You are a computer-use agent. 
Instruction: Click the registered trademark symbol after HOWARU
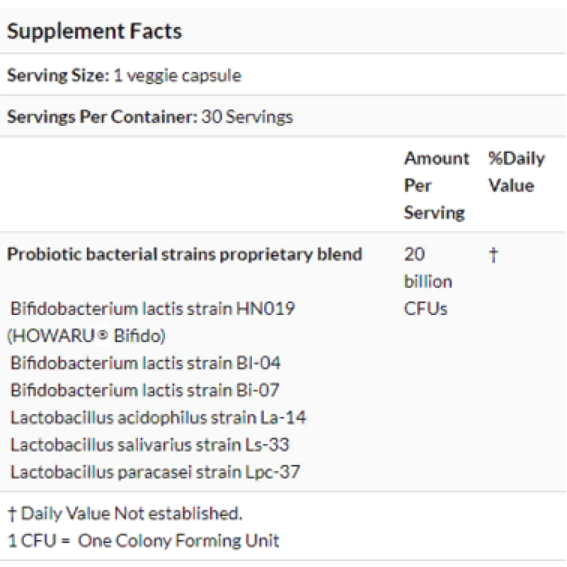(x=103, y=335)
